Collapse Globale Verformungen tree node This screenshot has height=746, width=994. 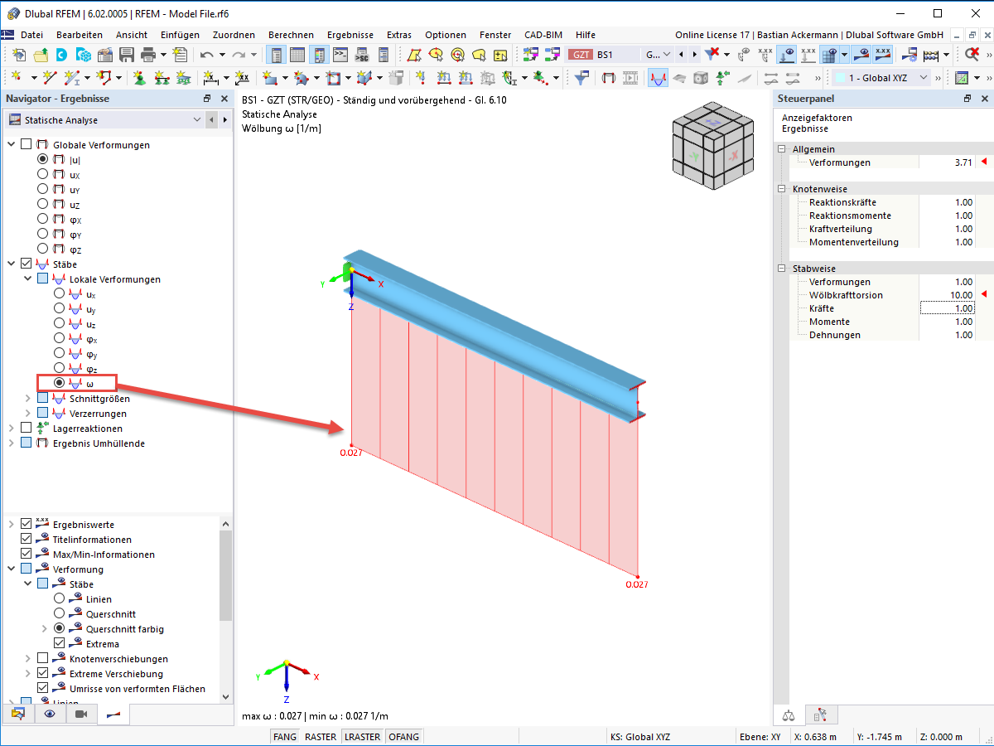pos(11,145)
